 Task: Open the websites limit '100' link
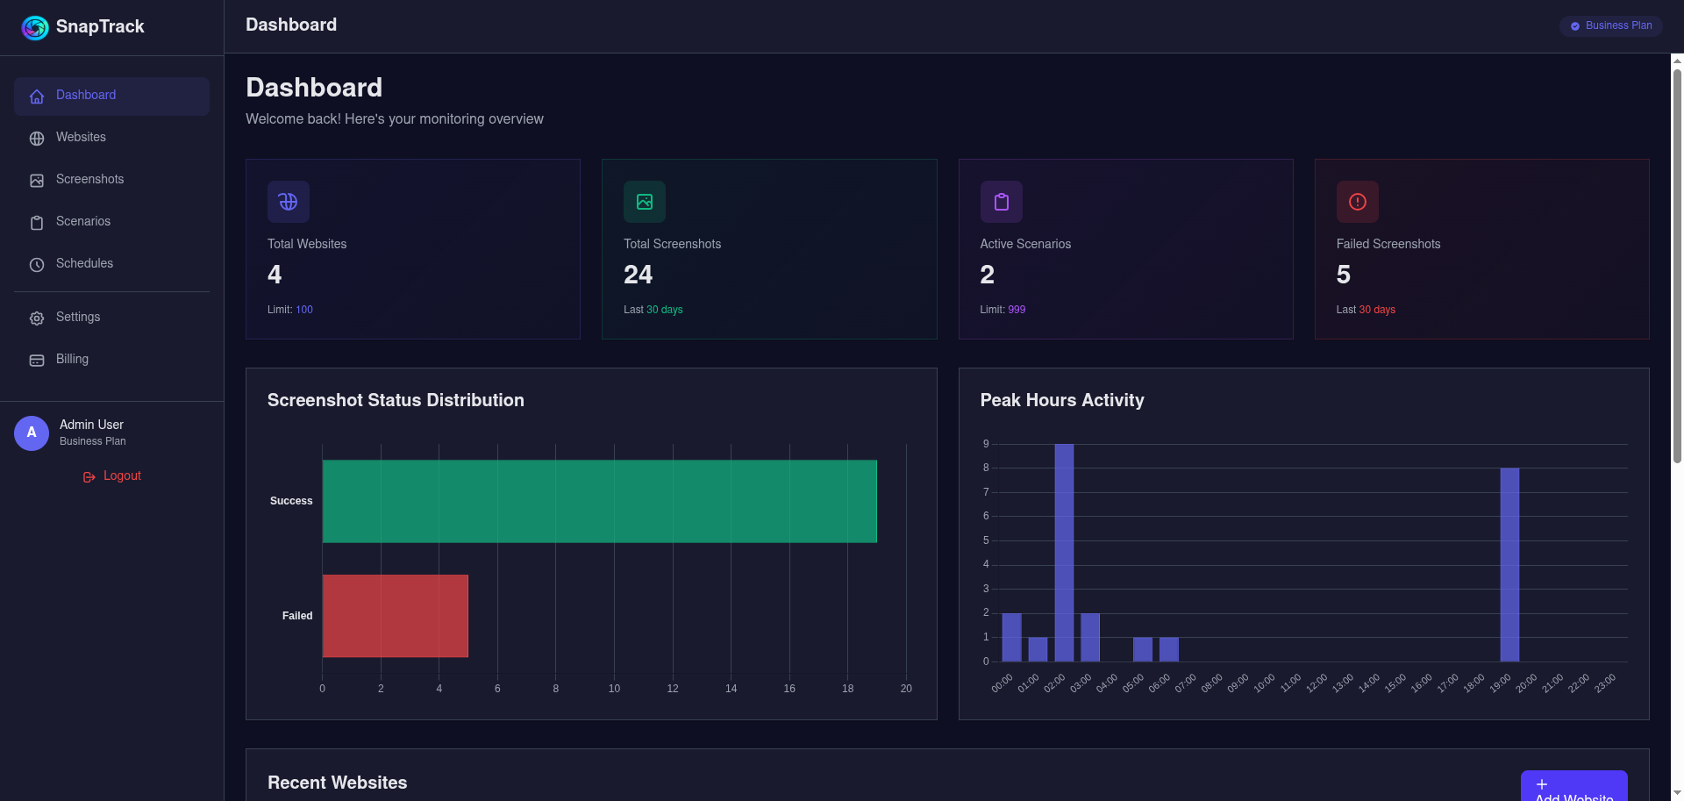pos(304,310)
